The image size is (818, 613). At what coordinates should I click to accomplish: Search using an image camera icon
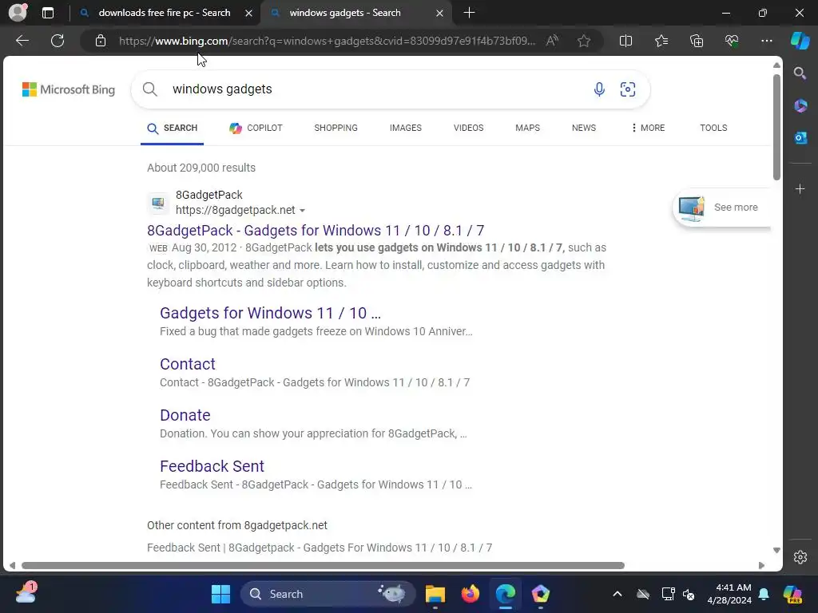click(x=628, y=89)
